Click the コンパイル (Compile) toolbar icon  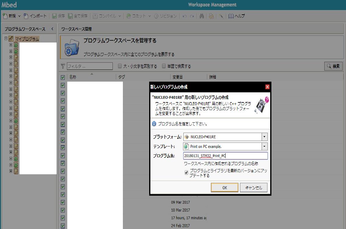tap(95, 16)
